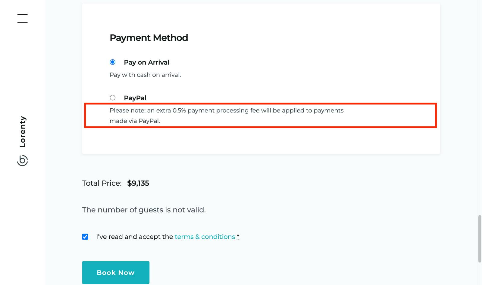Click the circular Lorenty logo icon
This screenshot has width=482, height=285.
pos(23,160)
